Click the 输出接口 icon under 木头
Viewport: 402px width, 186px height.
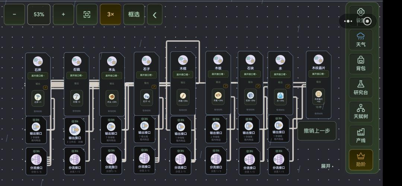111,126
